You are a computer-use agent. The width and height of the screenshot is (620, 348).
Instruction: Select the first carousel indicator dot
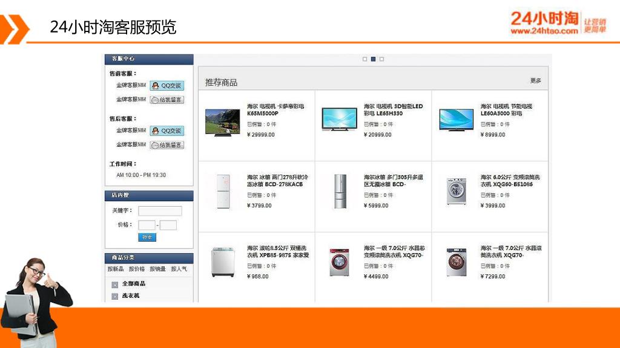pyautogui.click(x=364, y=59)
